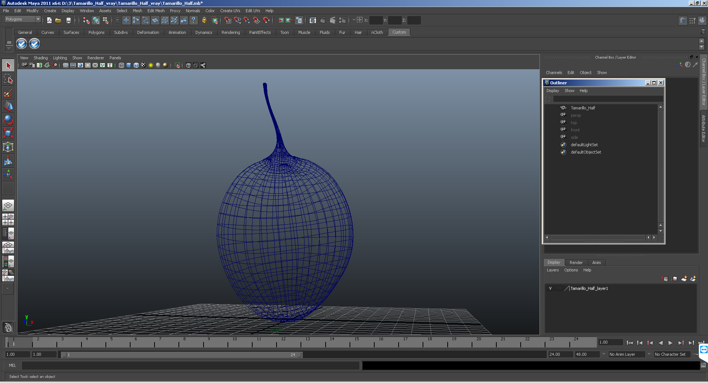Create layer from selected objects icon
Image resolution: width=708 pixels, height=383 pixels.
pyautogui.click(x=693, y=279)
